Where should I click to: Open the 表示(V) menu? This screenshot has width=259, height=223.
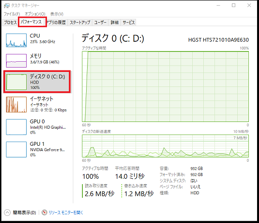pos(57,14)
